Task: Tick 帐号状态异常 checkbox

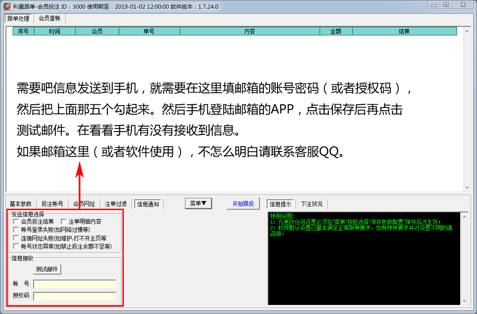Action: [x=16, y=246]
